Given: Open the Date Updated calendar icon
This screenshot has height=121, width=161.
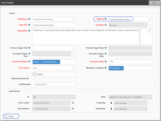Looking at the screenshot, I should click(x=73, y=109).
